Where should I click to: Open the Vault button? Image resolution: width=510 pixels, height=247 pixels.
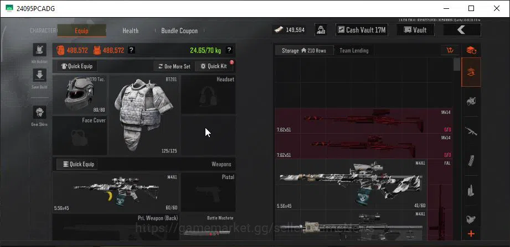(x=416, y=30)
